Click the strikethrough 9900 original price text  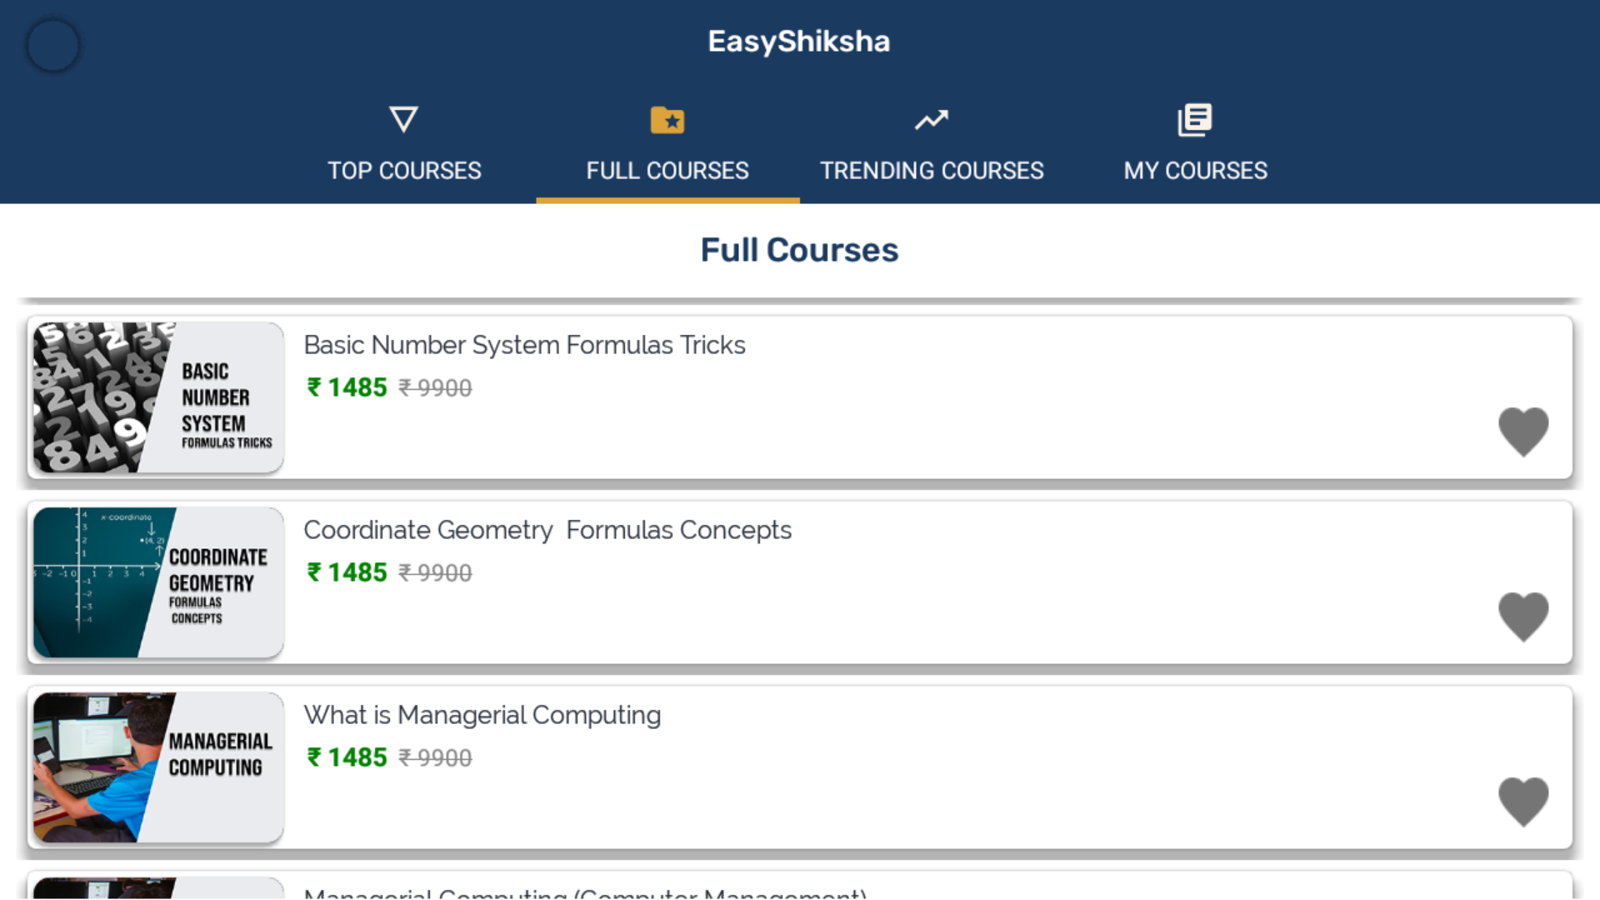click(435, 387)
